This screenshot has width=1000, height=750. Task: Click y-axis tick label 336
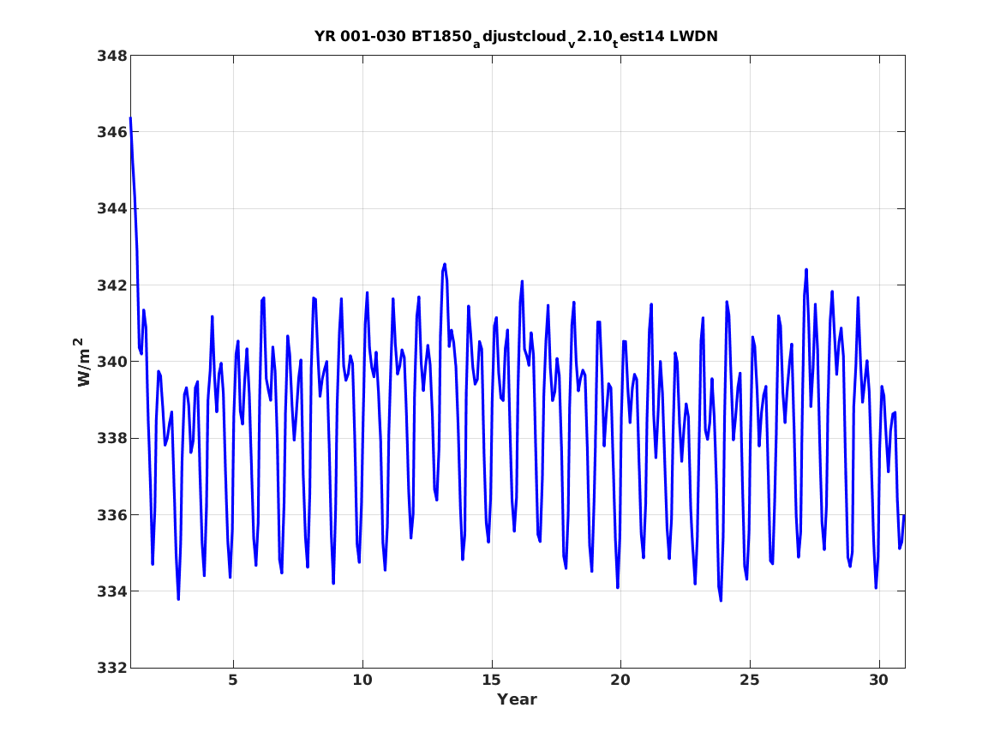pos(111,514)
